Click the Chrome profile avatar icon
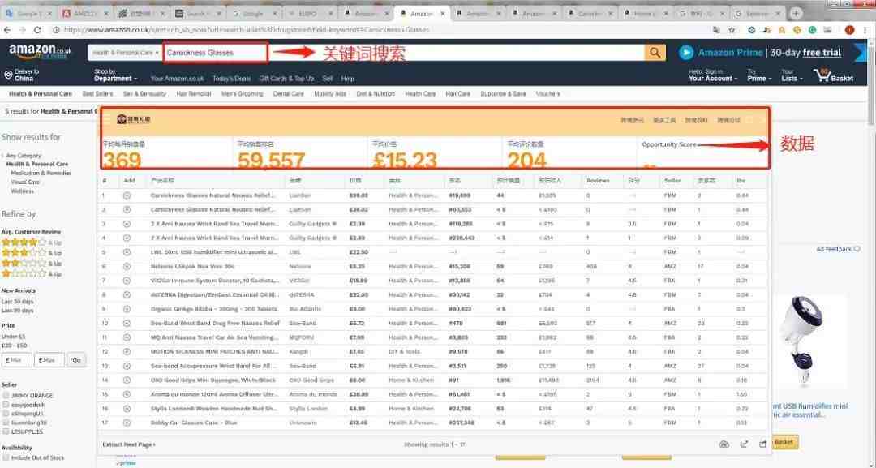Image resolution: width=876 pixels, height=468 pixels. pyautogui.click(x=850, y=30)
